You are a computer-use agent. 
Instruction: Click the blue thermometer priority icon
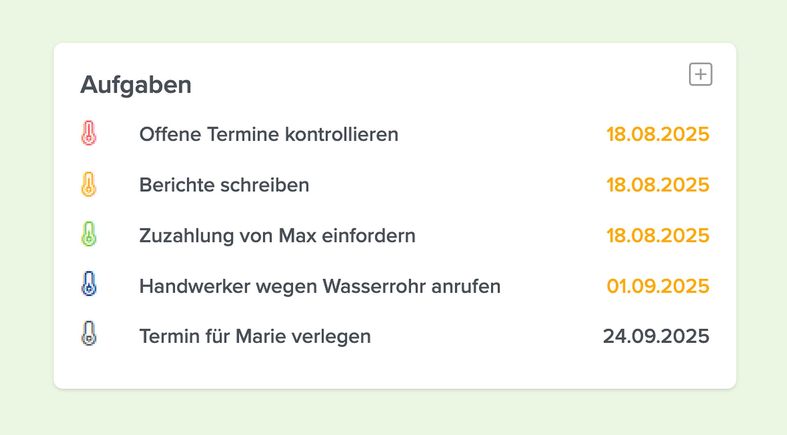pyautogui.click(x=89, y=284)
